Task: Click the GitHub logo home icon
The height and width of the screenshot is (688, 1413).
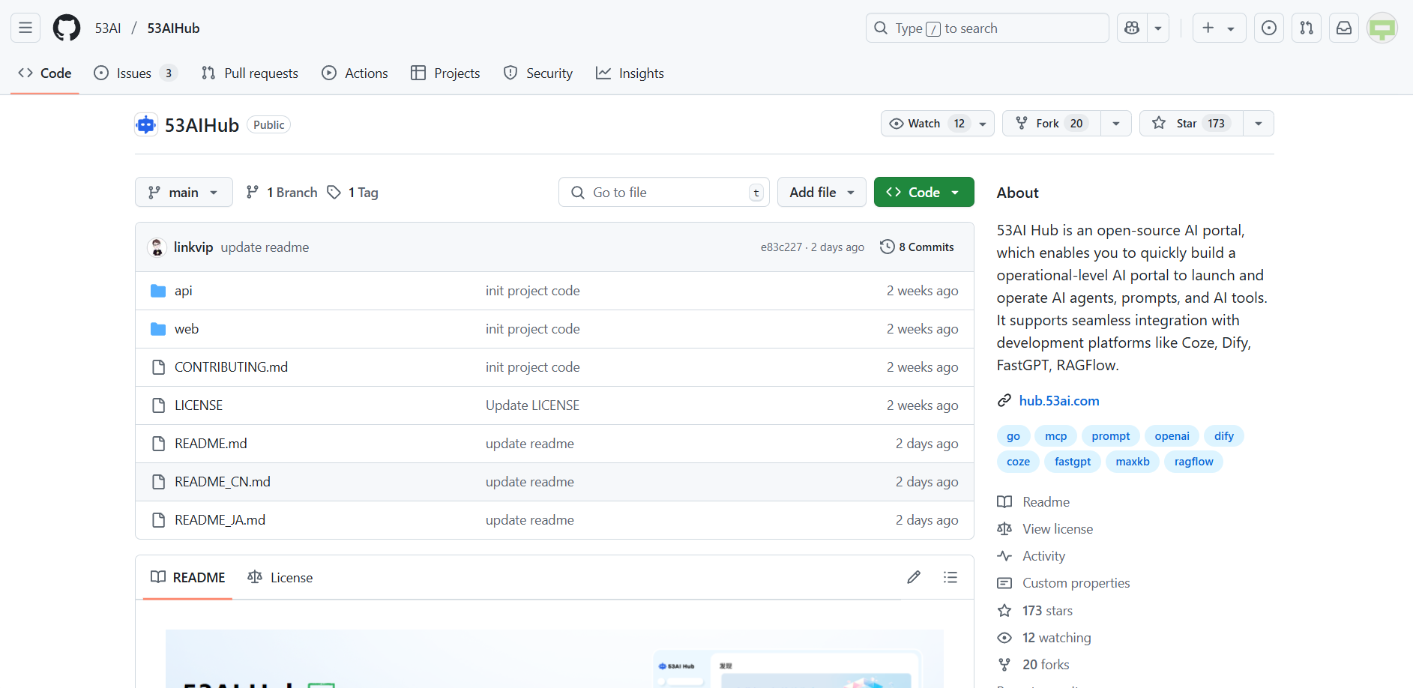Action: [x=67, y=28]
